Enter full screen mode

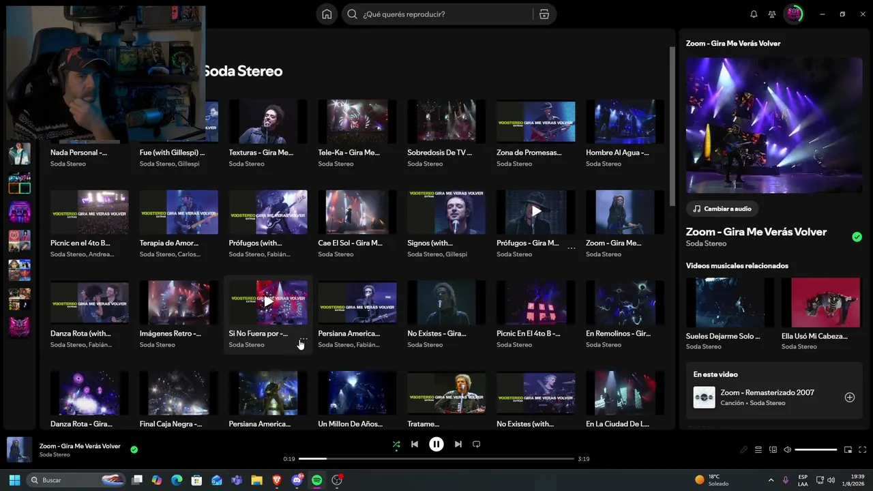(x=863, y=450)
